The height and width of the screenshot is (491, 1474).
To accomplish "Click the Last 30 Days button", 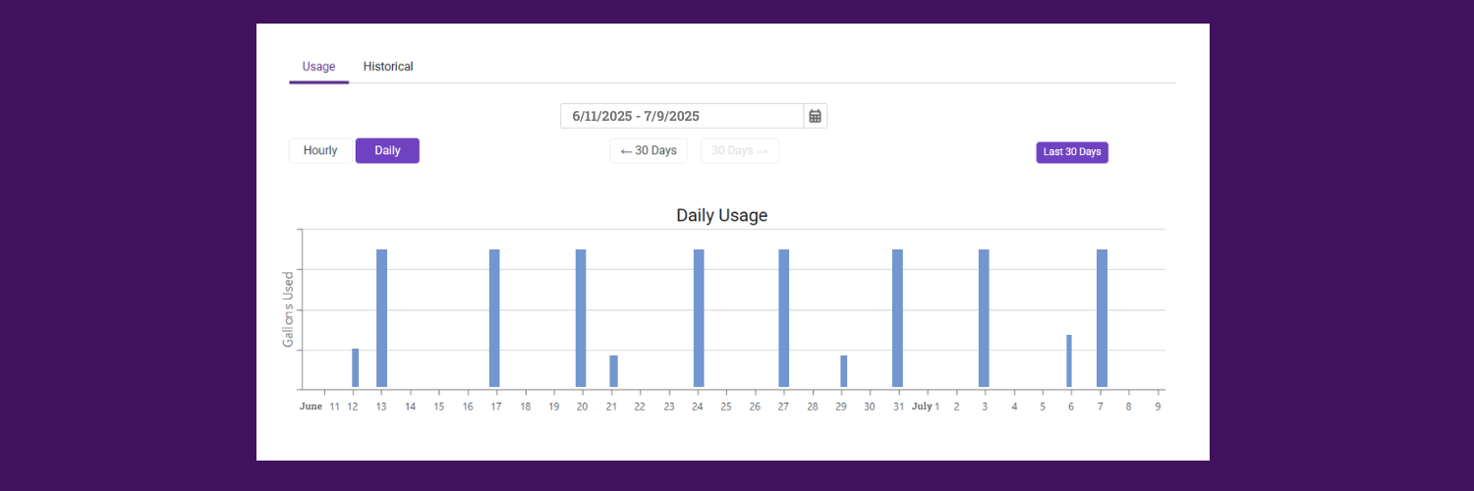I will [x=1072, y=152].
